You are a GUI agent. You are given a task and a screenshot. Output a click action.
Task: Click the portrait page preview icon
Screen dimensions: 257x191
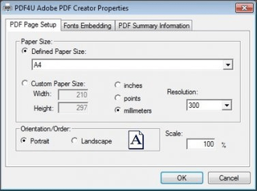tap(136, 140)
